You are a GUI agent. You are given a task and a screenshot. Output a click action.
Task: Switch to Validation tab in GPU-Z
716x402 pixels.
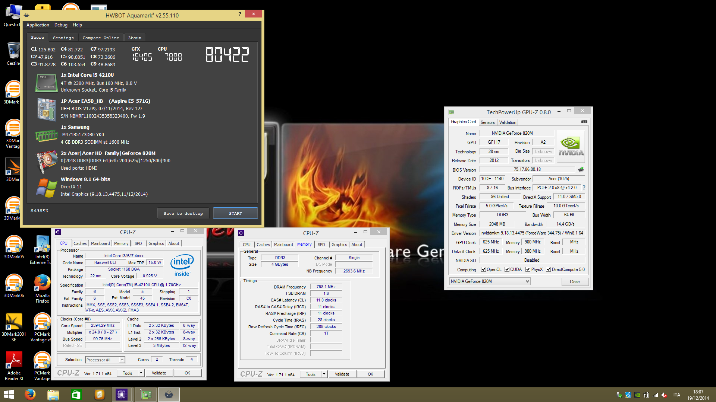508,122
